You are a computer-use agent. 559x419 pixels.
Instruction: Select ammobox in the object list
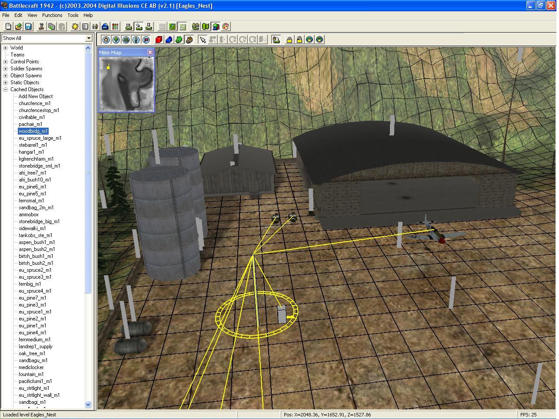[x=29, y=214]
